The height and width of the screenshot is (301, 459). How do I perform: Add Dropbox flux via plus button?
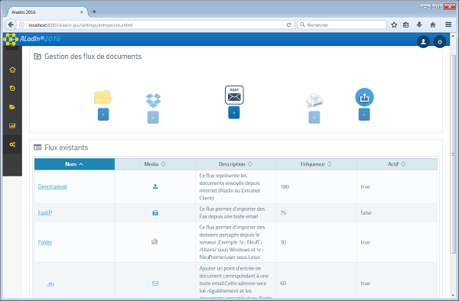point(153,117)
